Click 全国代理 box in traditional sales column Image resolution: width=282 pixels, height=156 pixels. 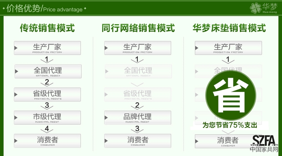coord(48,71)
